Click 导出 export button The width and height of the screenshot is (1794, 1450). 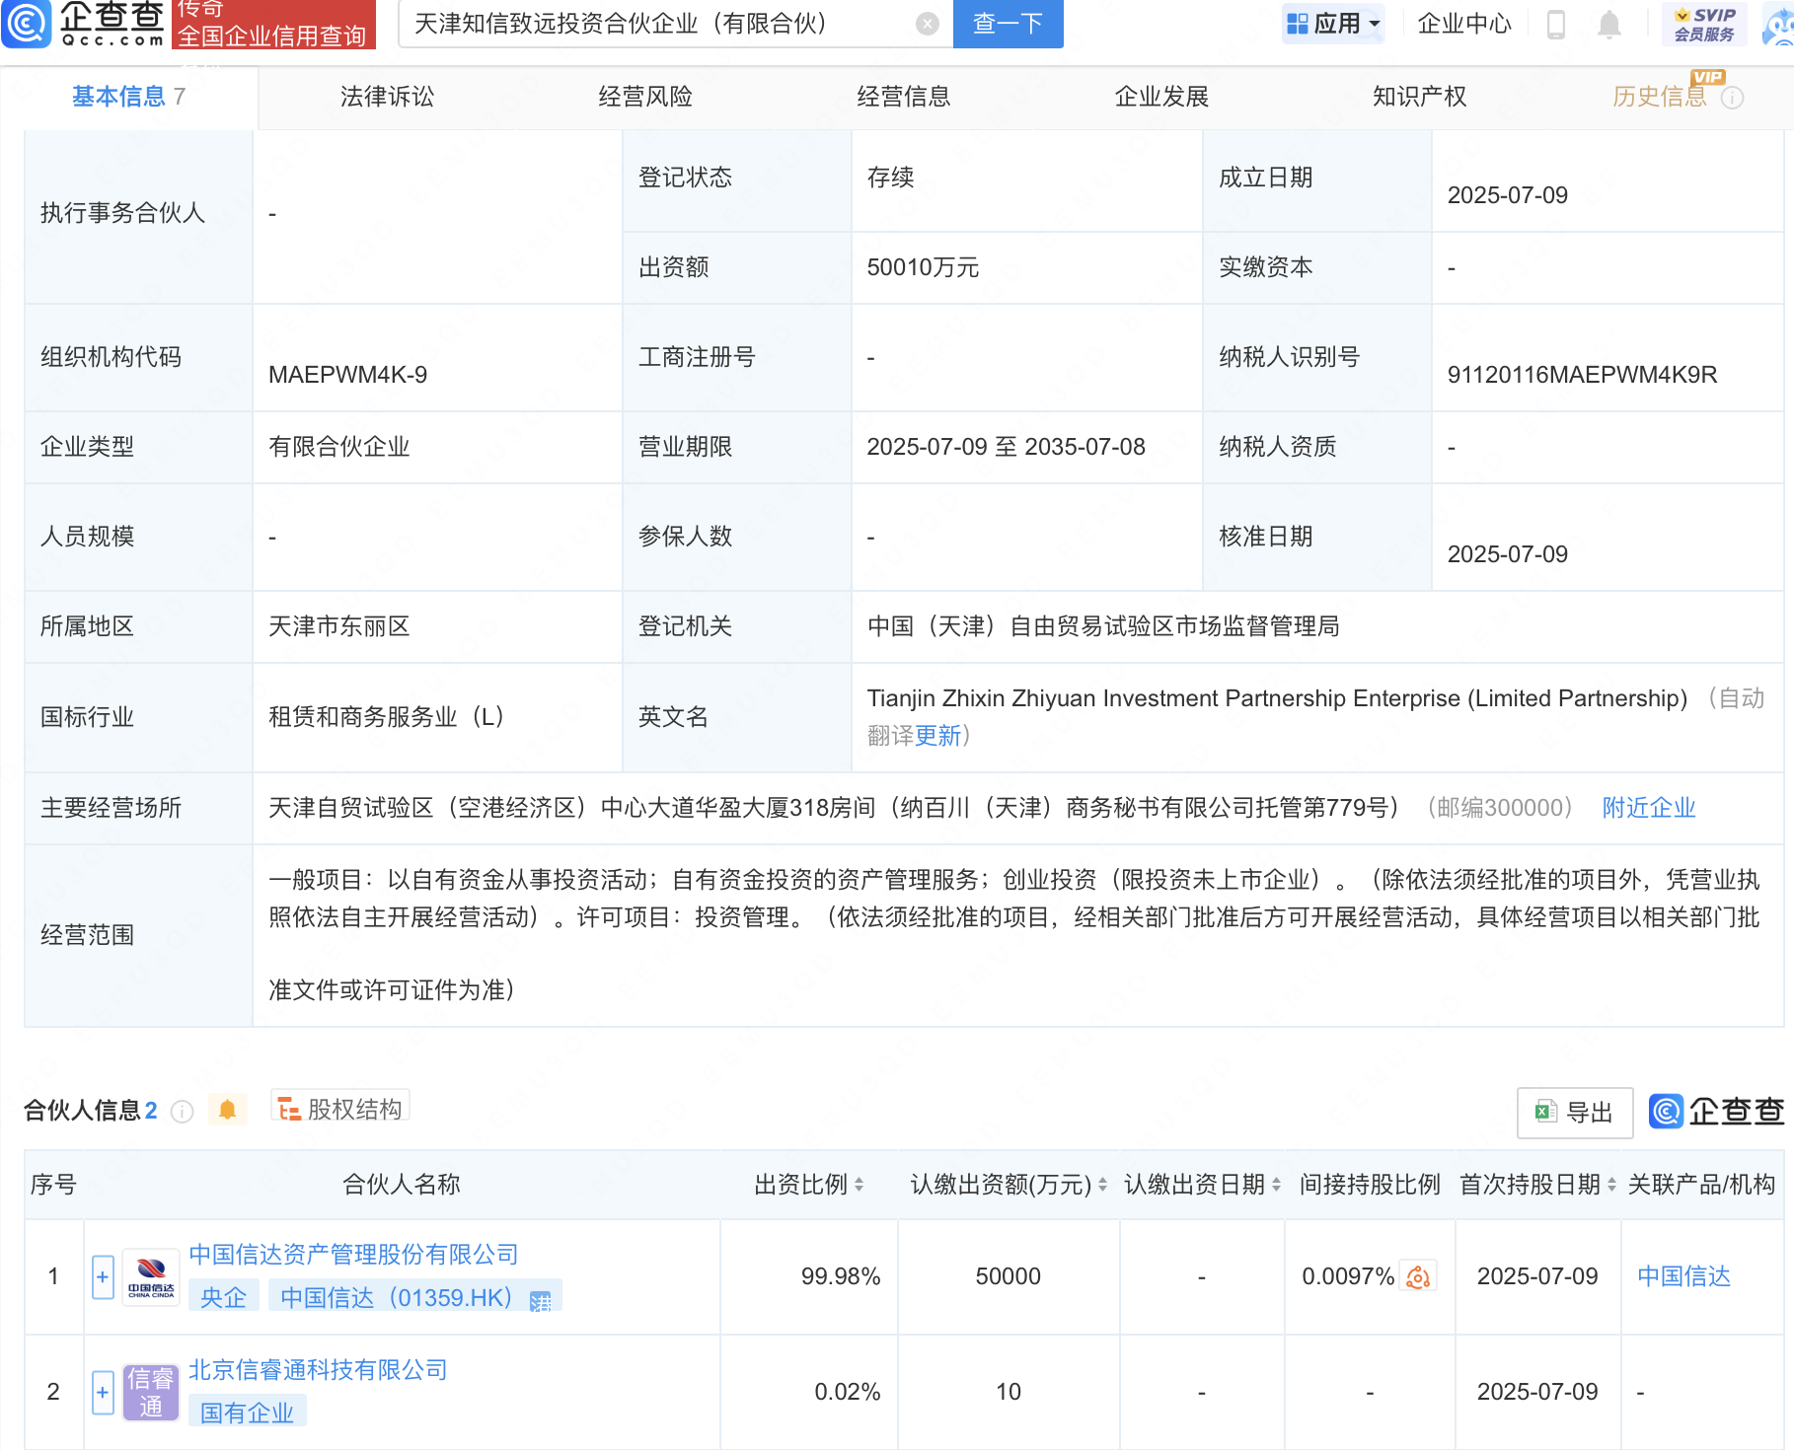point(1575,1113)
